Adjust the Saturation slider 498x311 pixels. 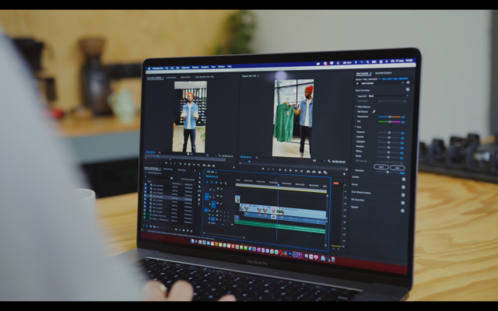point(388,172)
